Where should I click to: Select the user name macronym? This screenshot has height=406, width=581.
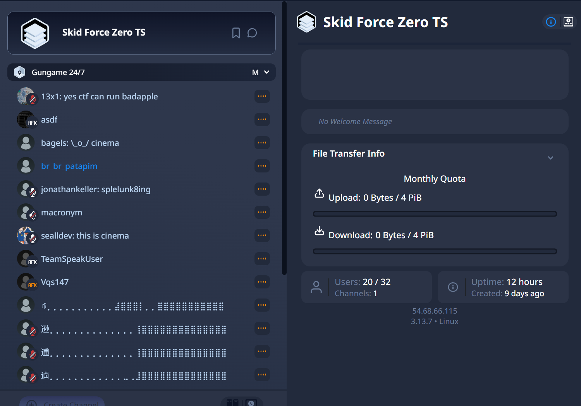pos(62,212)
